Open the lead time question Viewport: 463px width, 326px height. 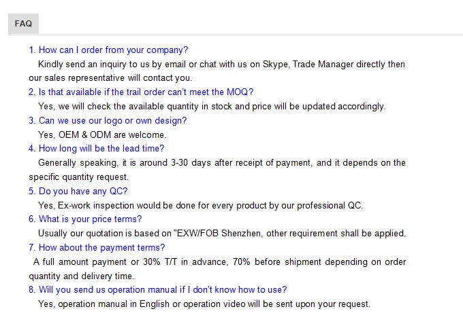96,148
